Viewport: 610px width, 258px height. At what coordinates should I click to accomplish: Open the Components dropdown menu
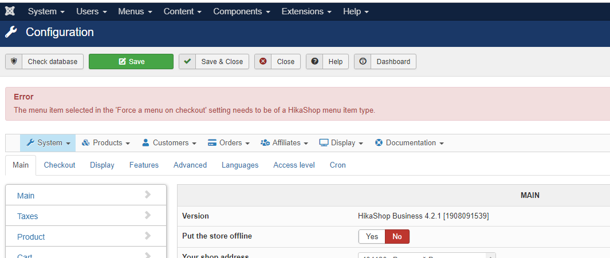(x=242, y=11)
